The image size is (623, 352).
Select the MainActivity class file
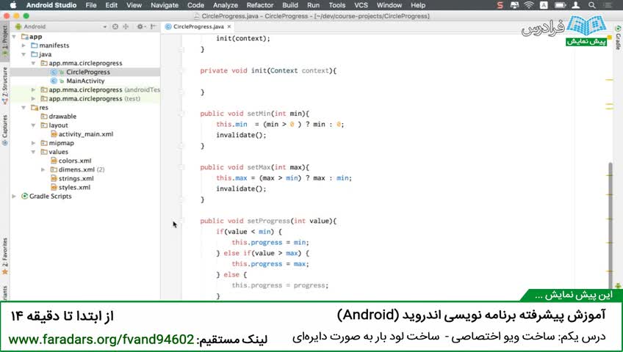point(85,81)
